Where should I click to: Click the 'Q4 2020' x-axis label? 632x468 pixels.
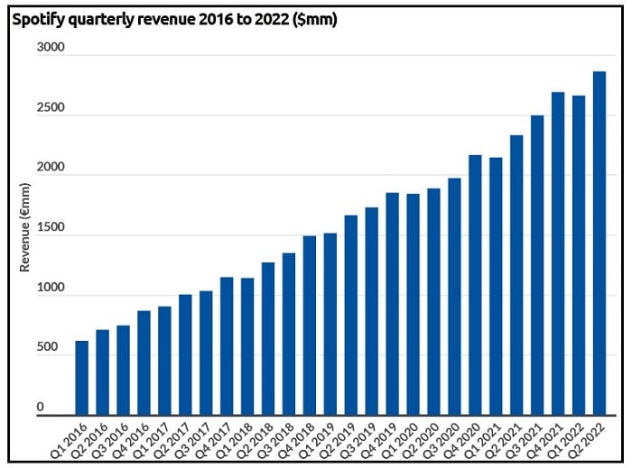coord(462,441)
